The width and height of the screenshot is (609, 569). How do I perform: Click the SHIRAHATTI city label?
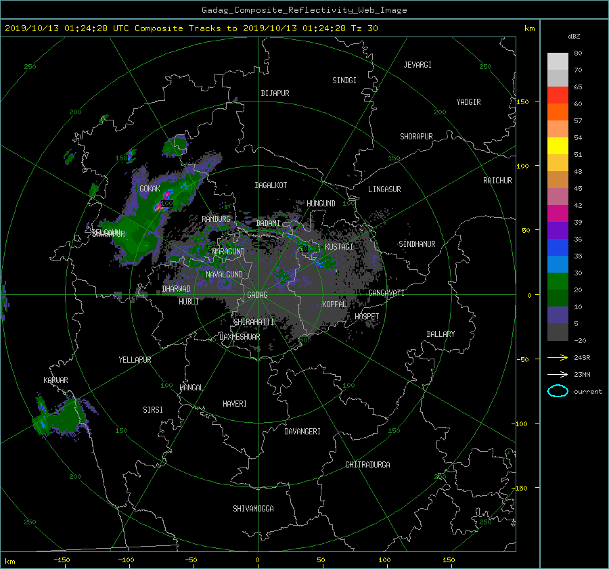[254, 322]
